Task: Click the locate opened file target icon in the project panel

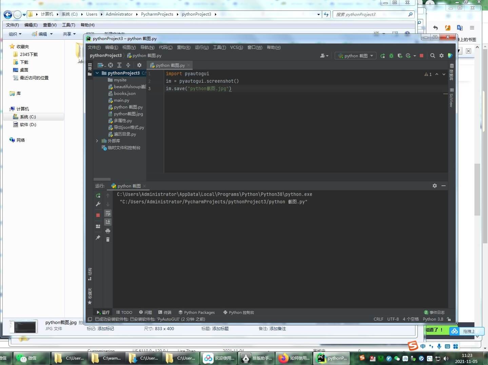Action: (x=111, y=65)
